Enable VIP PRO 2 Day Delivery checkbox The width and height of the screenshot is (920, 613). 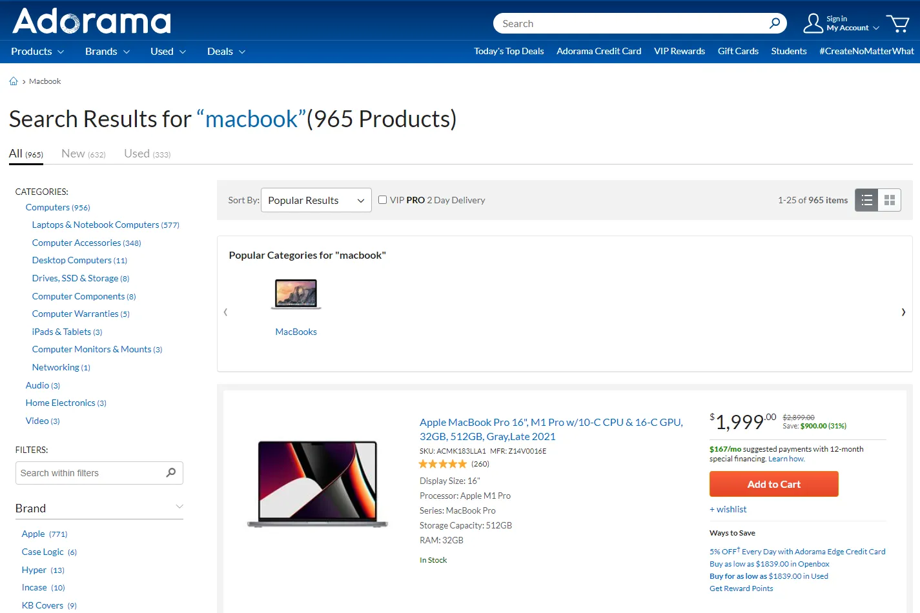coord(382,200)
